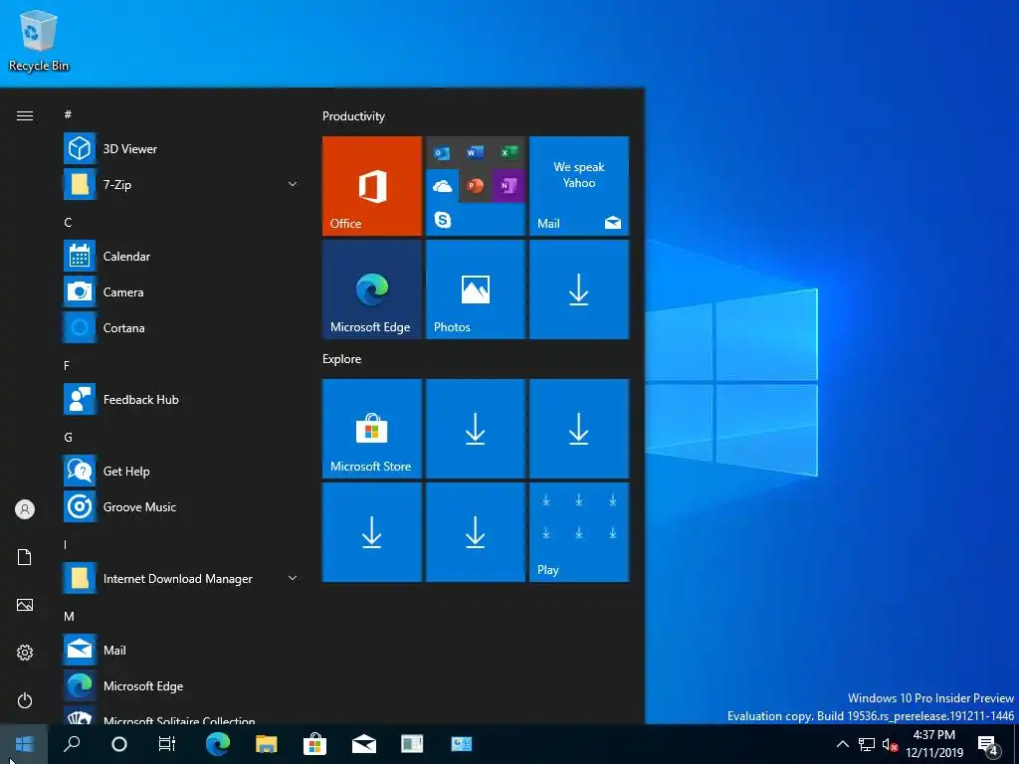Launch Microsoft Edge from the app list
The image size is (1019, 764).
pos(182,685)
